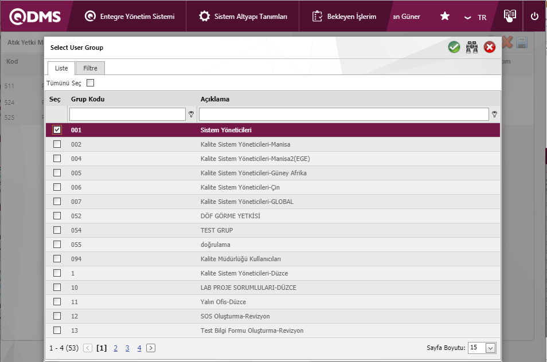Confirm selection with green checkmark icon
Viewport: 547px width, 362px height.
(454, 48)
